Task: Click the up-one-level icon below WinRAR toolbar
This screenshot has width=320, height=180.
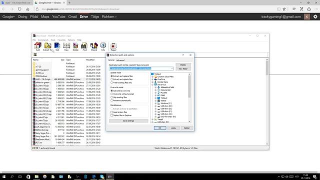Action: 35,54
